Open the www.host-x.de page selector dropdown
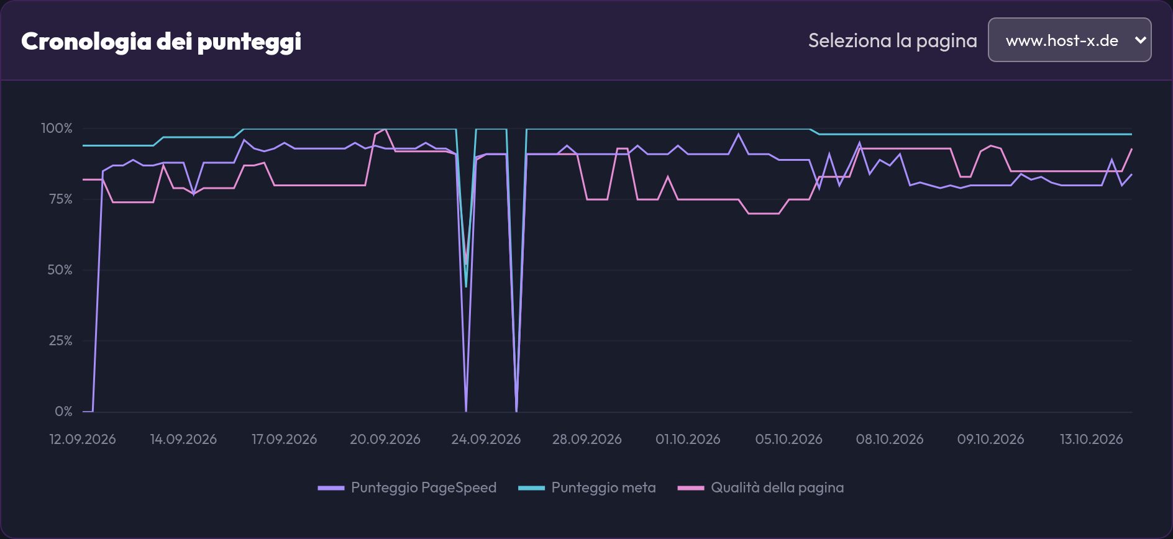This screenshot has width=1173, height=539. tap(1069, 40)
